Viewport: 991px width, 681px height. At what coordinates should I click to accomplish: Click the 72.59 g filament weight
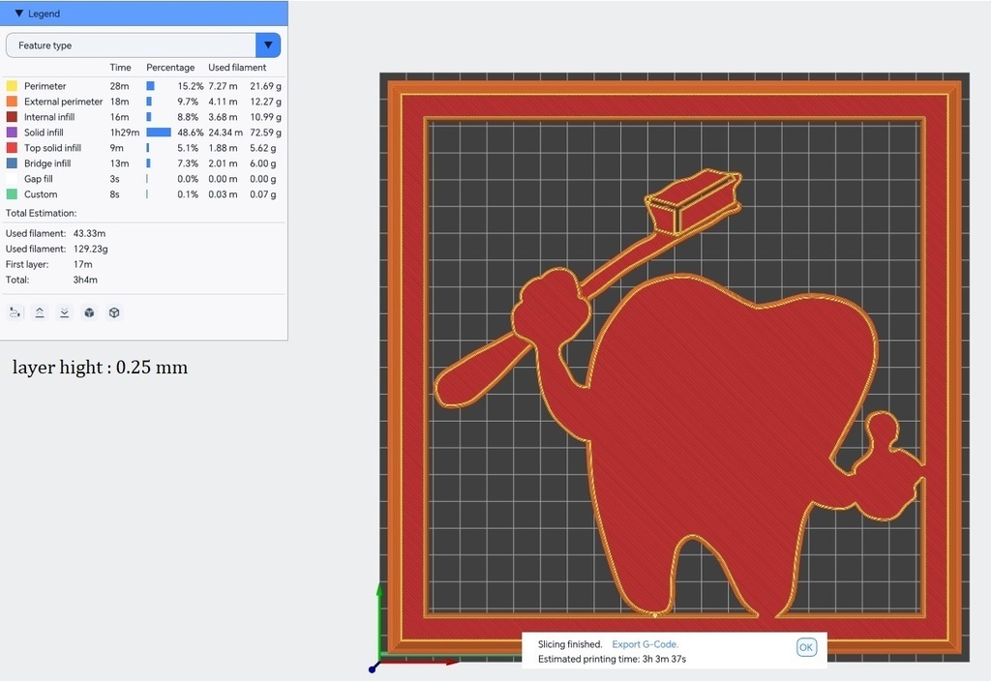265,132
